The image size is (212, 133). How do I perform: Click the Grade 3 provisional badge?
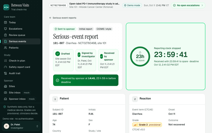(147, 125)
